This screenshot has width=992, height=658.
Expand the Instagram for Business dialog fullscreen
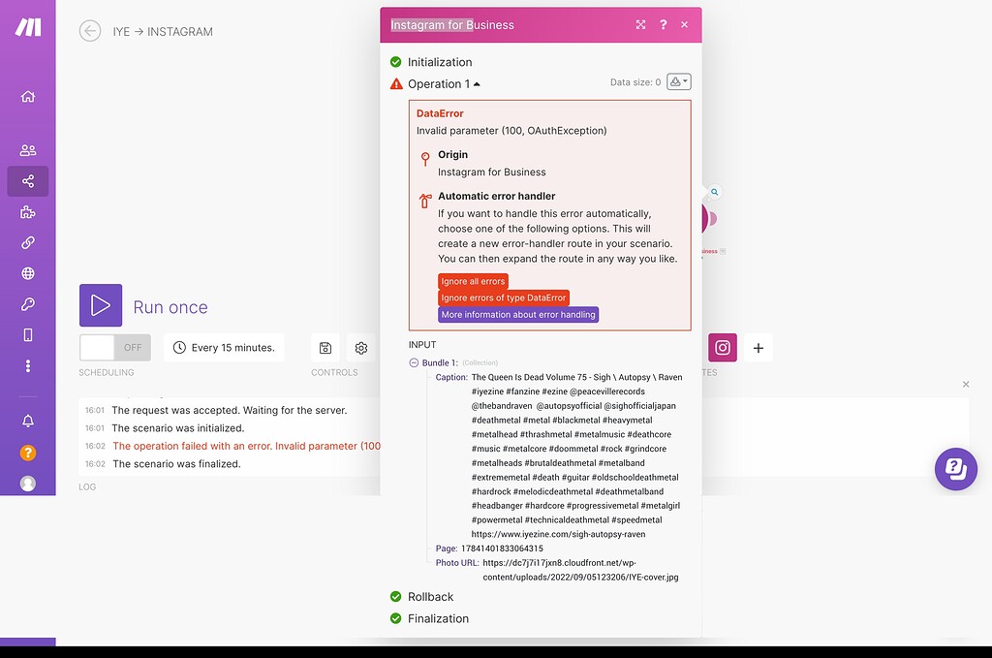click(x=641, y=24)
